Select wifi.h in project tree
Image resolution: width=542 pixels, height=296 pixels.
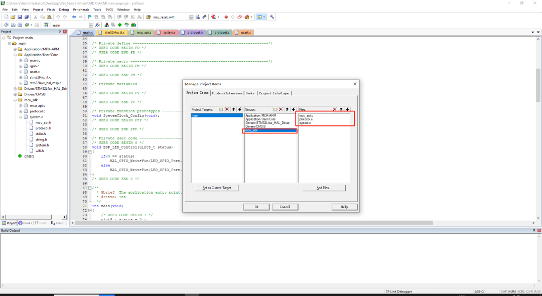coord(40,151)
